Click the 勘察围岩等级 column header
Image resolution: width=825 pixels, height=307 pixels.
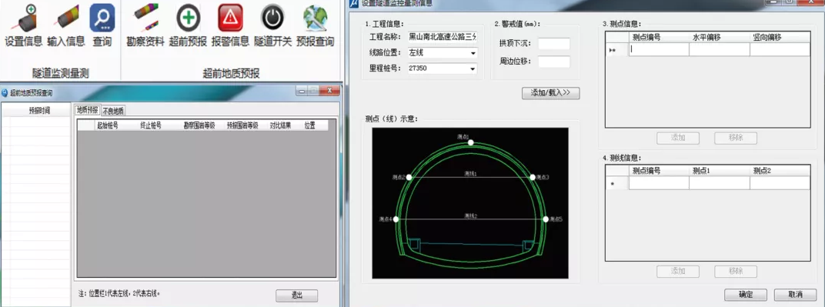coord(199,125)
